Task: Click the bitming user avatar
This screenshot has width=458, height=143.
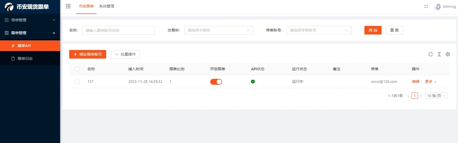Action: [438, 7]
